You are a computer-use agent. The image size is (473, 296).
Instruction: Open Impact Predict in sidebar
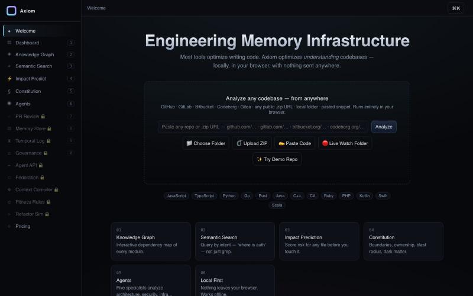(x=40, y=79)
